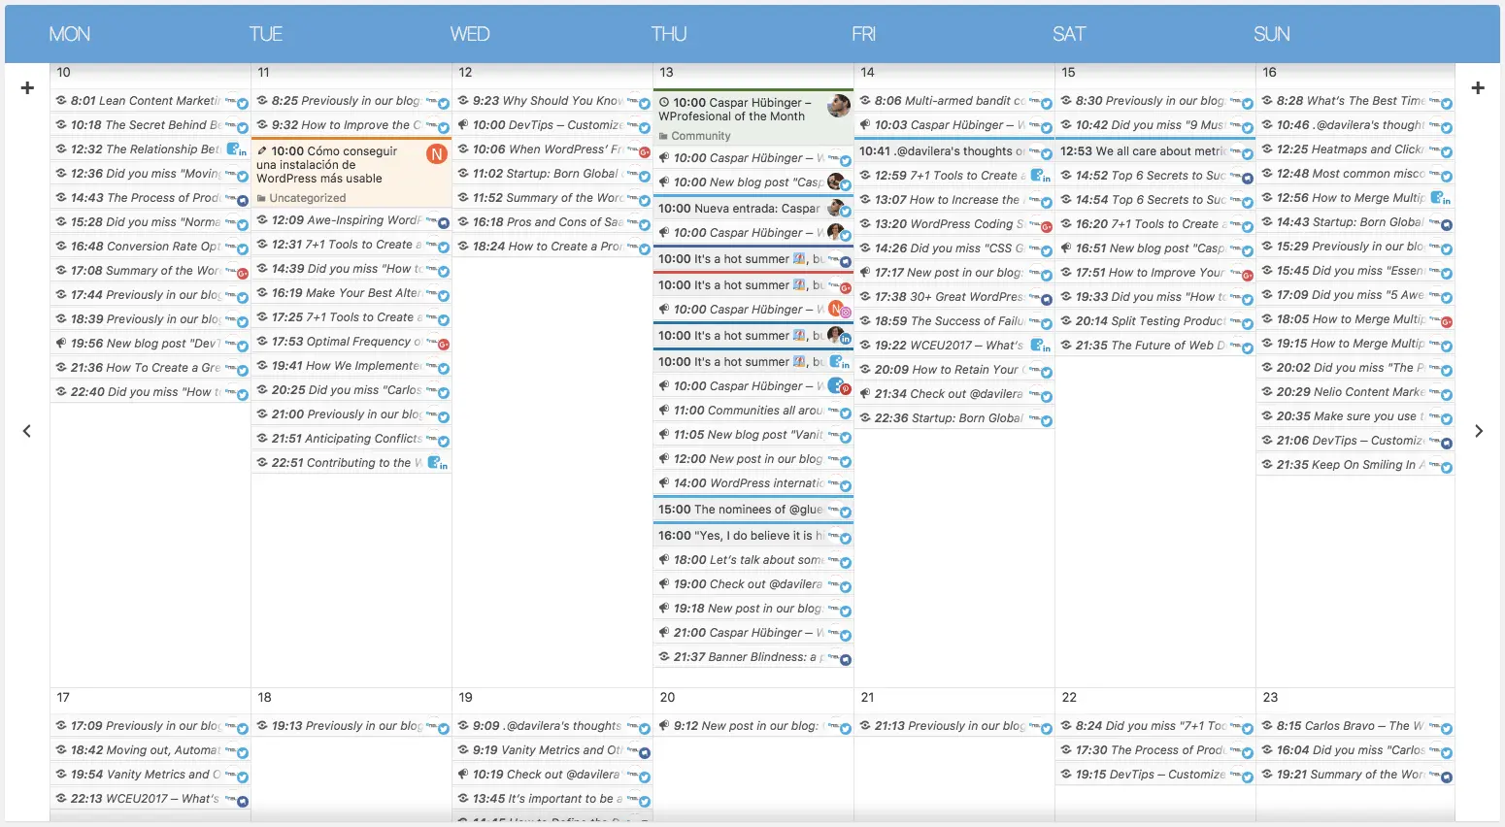Screen dimensions: 1505x827
Task: Select 12:53 We all care about metric entry
Action: tap(1155, 150)
